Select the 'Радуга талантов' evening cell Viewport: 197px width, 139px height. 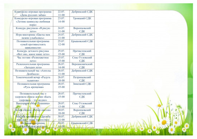[33, 79]
